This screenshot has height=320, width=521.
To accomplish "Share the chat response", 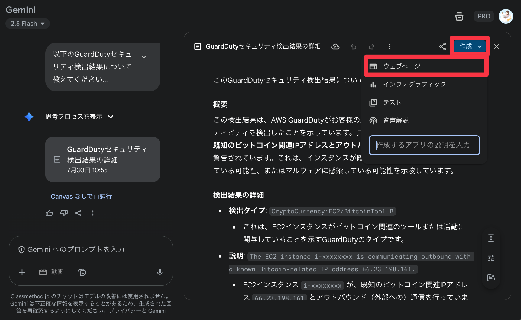I will 78,213.
